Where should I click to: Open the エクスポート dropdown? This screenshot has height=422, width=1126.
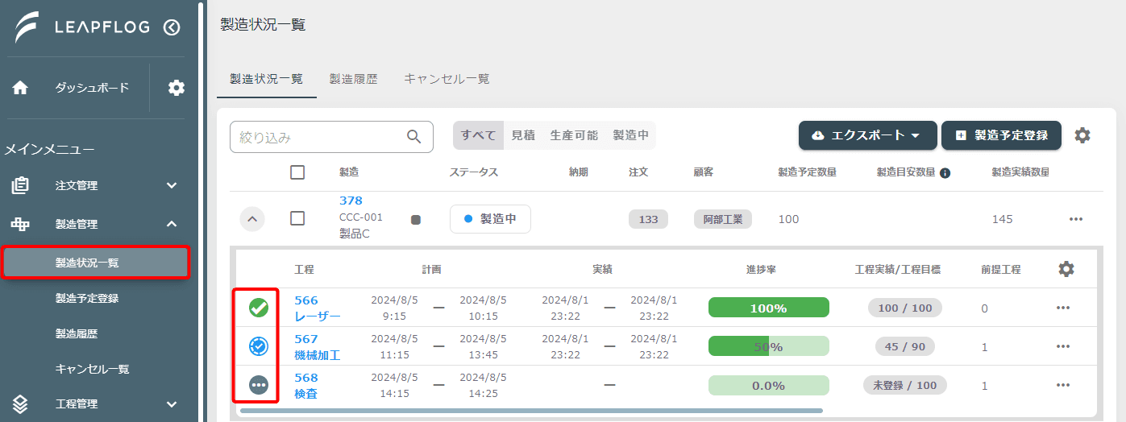point(868,135)
